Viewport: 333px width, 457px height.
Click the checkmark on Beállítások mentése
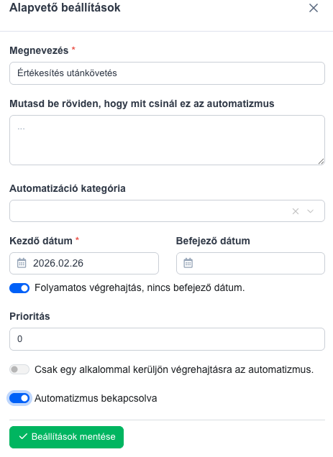coord(23,437)
